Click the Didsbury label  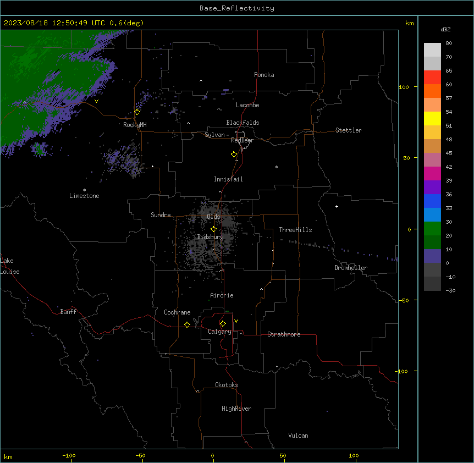click(x=211, y=237)
